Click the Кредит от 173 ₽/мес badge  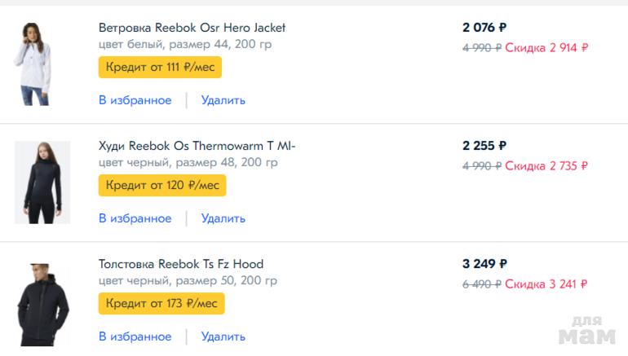161,304
